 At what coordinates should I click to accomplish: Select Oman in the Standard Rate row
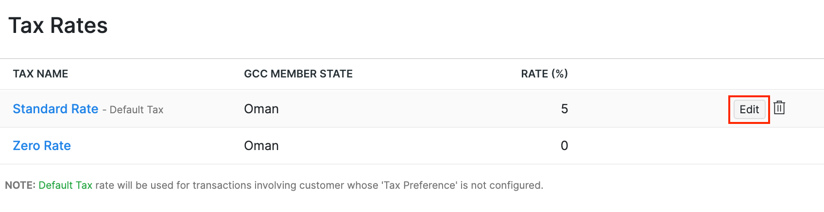click(261, 109)
